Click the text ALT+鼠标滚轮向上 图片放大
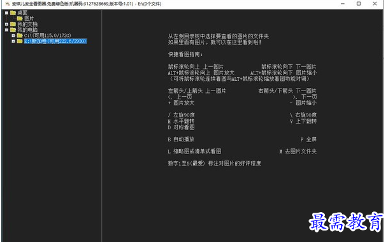The width and height of the screenshot is (388, 242). point(201,73)
